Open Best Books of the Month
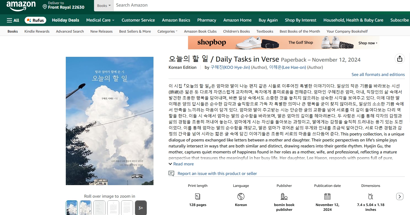Image resolution: width=410 pixels, height=215 pixels. [300, 31]
